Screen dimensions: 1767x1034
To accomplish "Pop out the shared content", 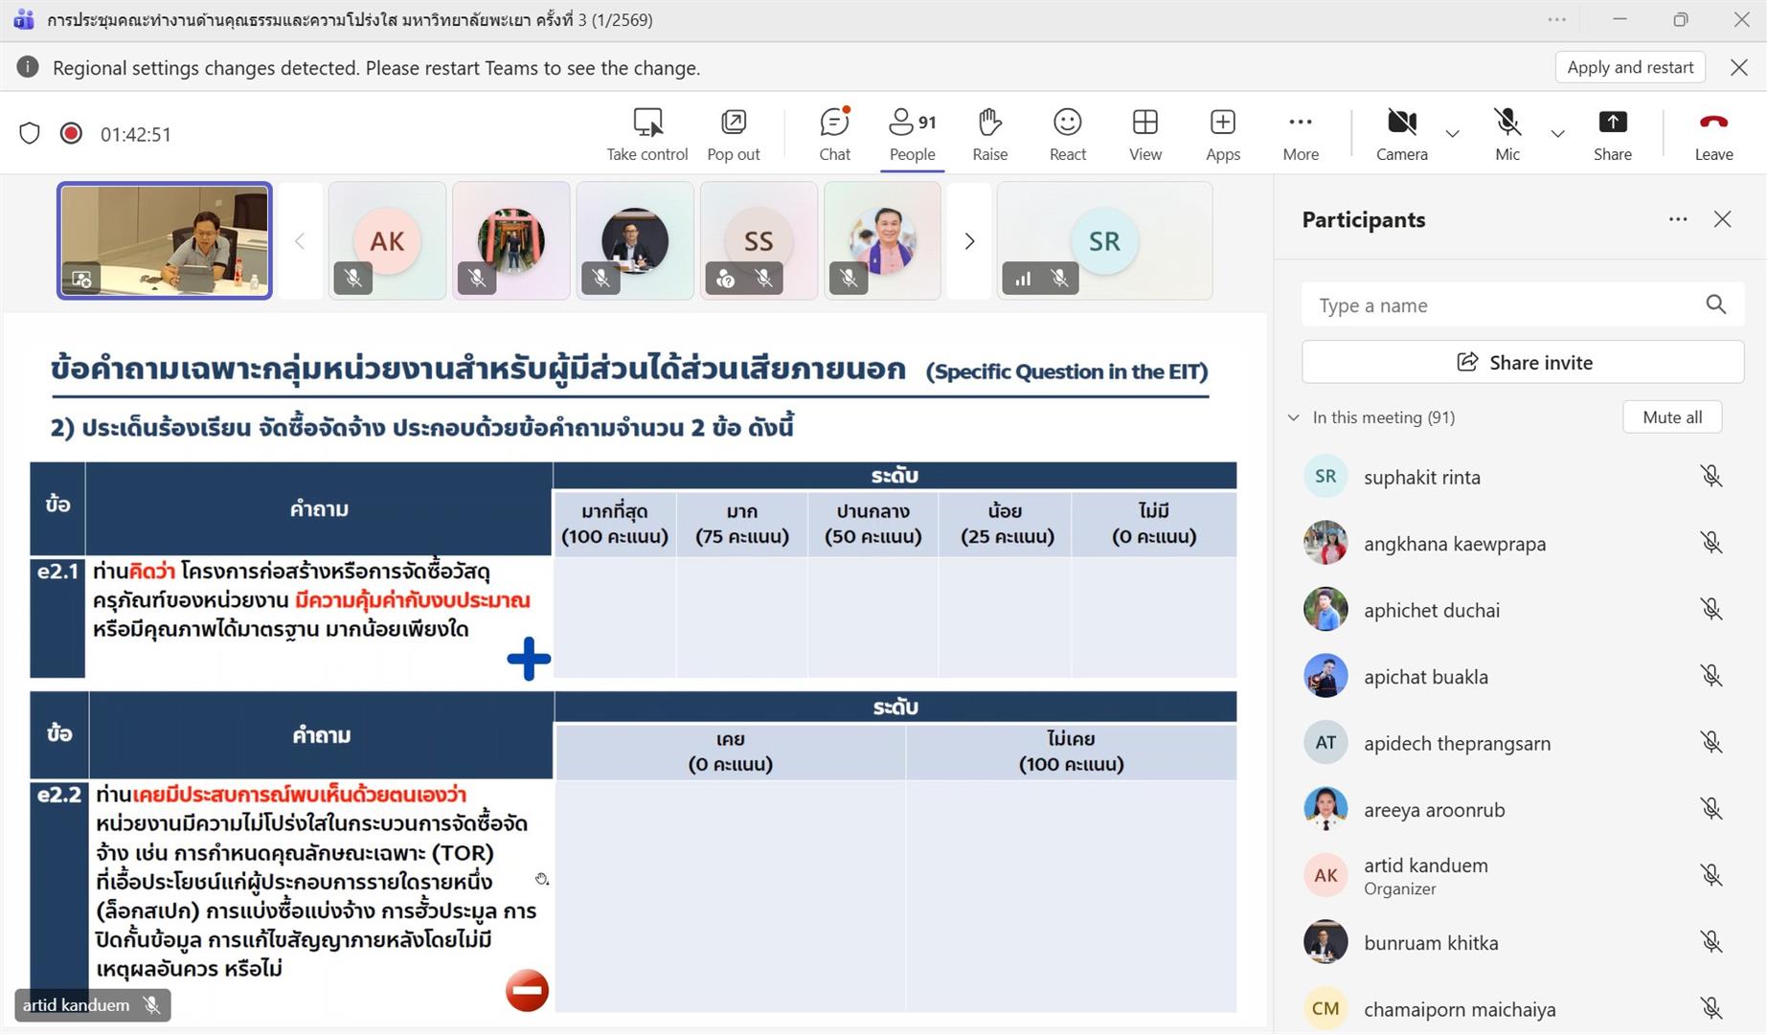I will [733, 133].
